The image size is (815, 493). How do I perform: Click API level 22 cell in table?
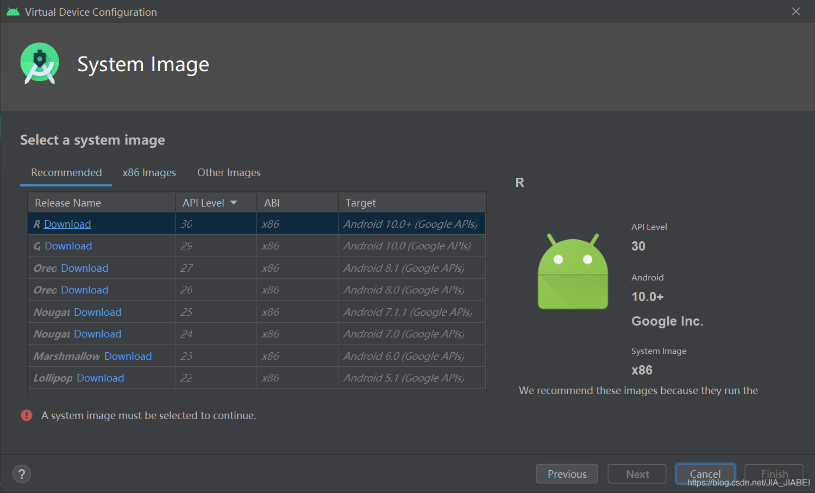tap(216, 378)
